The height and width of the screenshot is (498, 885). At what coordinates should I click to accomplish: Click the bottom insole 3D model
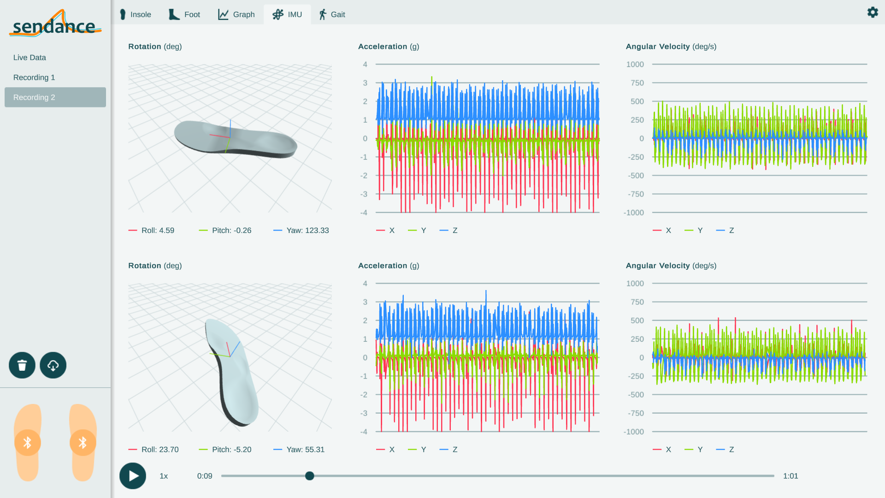point(232,372)
